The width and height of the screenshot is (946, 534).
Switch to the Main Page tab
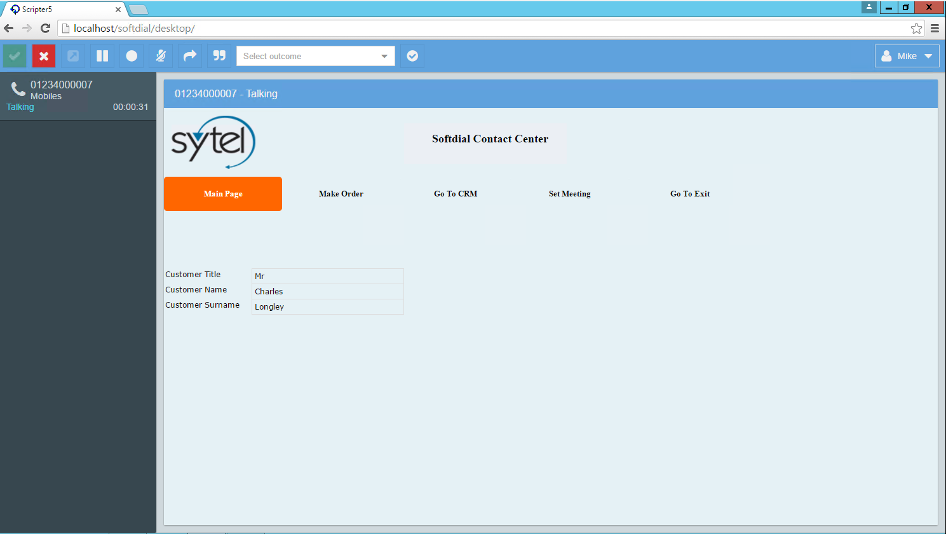(x=223, y=194)
